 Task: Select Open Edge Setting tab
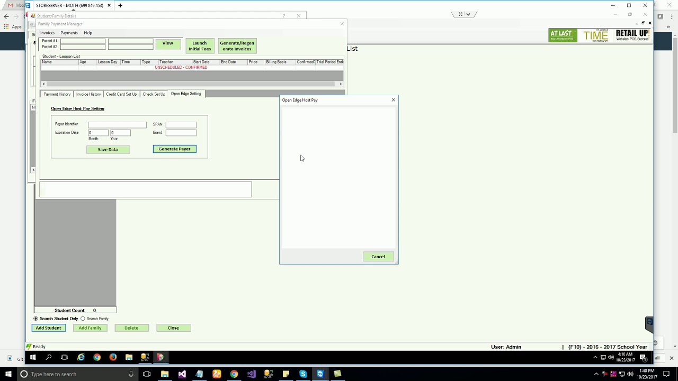pos(186,94)
